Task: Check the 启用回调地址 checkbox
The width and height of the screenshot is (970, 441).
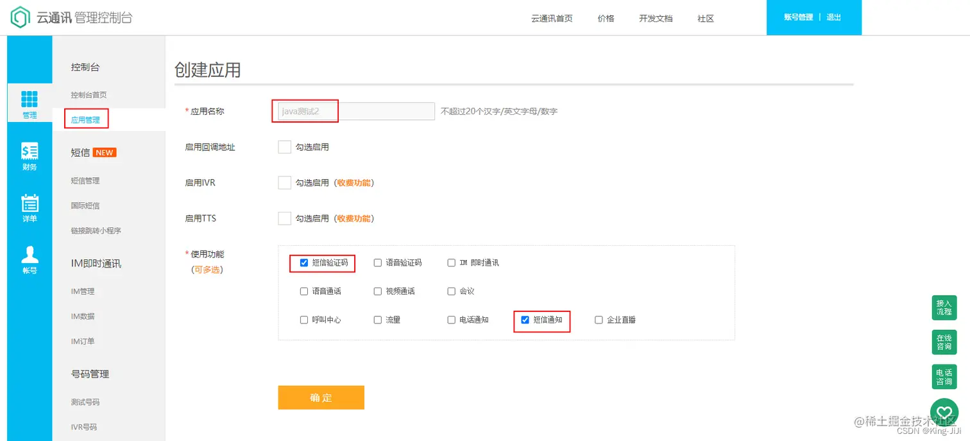Action: coord(285,147)
